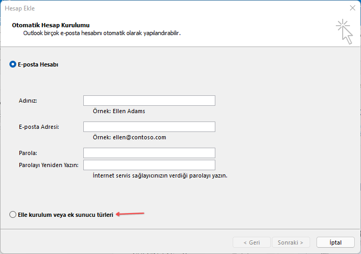361x254 pixels.
Task: Click the < Geri button
Action: tap(252, 242)
